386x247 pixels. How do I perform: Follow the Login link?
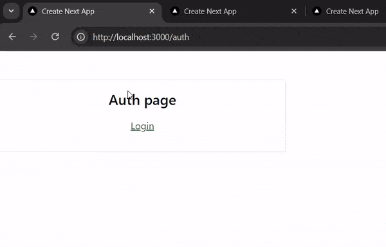pyautogui.click(x=142, y=126)
